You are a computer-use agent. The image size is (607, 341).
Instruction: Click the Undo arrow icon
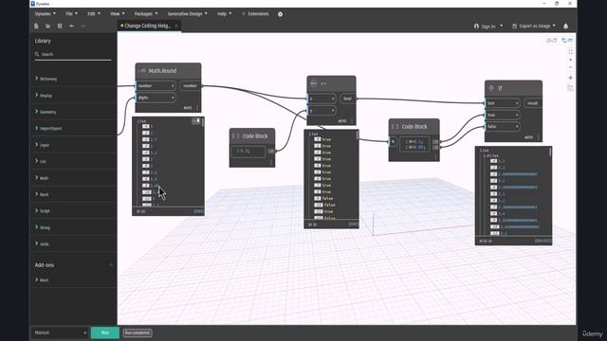click(72, 26)
